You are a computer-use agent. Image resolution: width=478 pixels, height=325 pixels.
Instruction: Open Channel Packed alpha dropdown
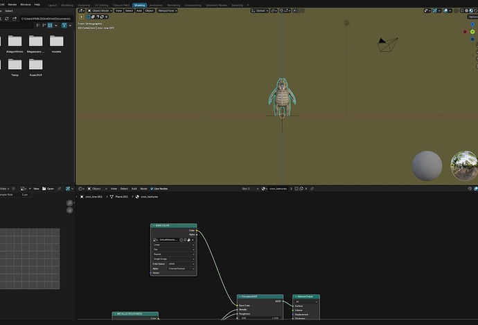(181, 269)
